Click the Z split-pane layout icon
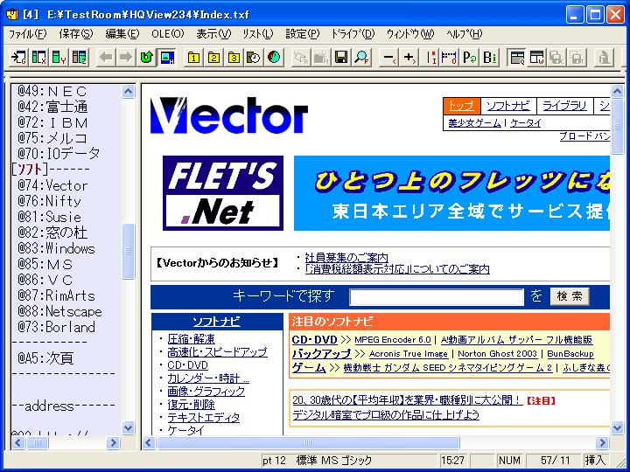The image size is (630, 472). tap(80, 58)
